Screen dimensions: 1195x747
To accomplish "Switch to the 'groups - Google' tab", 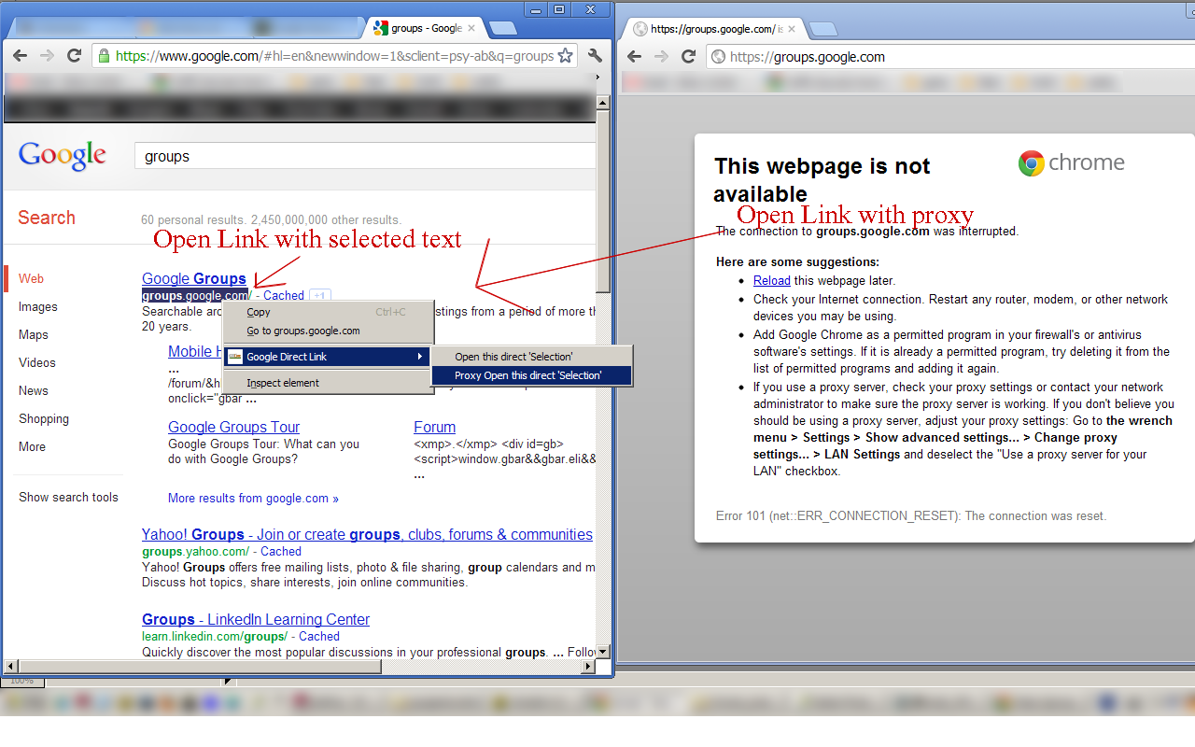I will click(x=425, y=28).
